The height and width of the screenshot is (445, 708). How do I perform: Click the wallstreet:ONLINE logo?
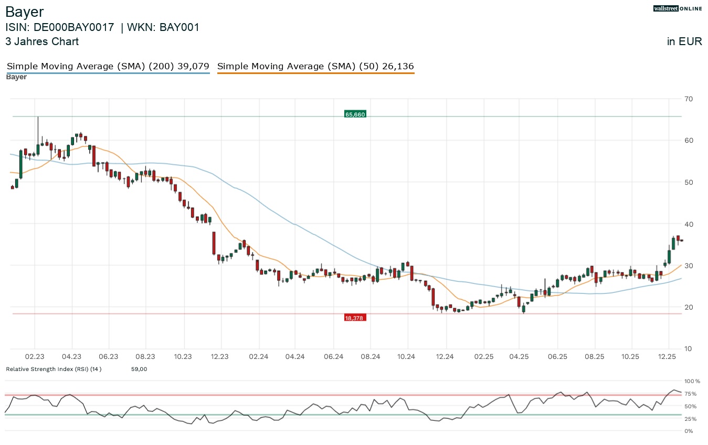point(677,8)
